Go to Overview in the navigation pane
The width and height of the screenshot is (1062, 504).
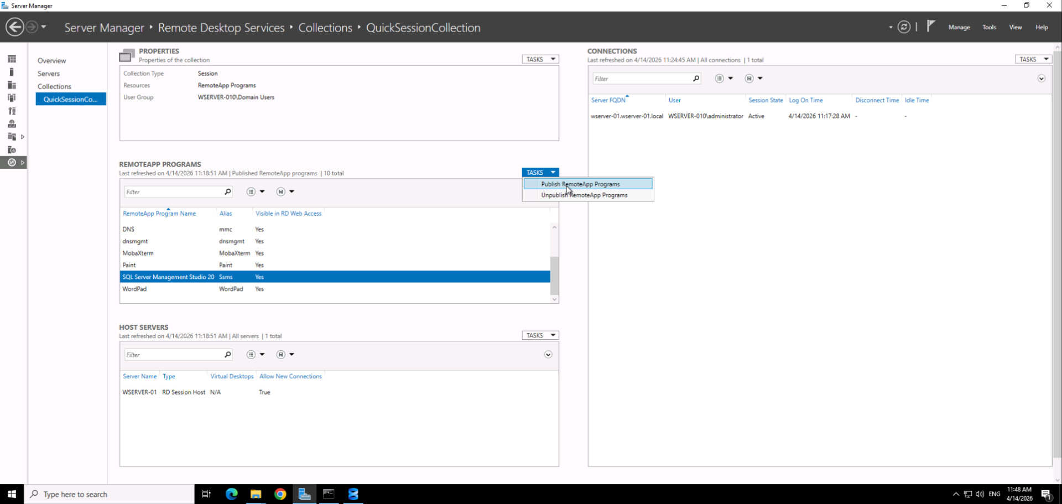[x=51, y=61]
